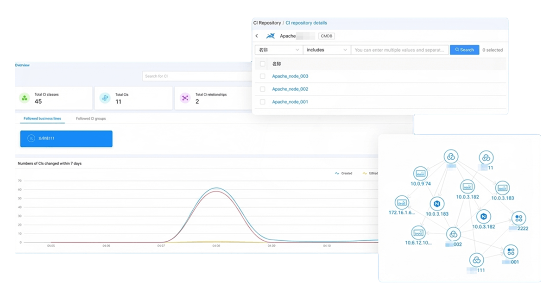Click the 04:09 x-axis label

tap(272, 246)
